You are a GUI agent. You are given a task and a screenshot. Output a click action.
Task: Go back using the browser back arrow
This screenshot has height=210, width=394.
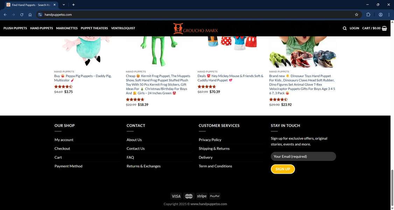click(5, 15)
